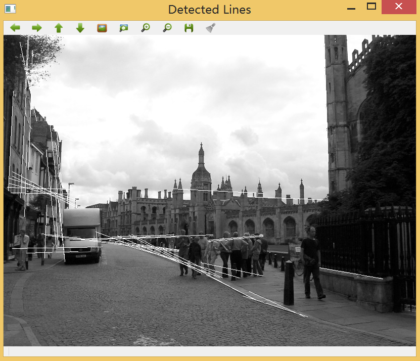Maximize the Detected Lines window
The width and height of the screenshot is (420, 361).
click(x=371, y=7)
